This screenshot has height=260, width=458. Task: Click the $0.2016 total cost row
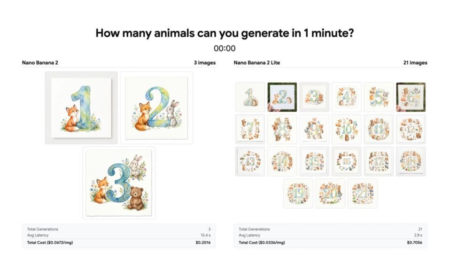[118, 243]
